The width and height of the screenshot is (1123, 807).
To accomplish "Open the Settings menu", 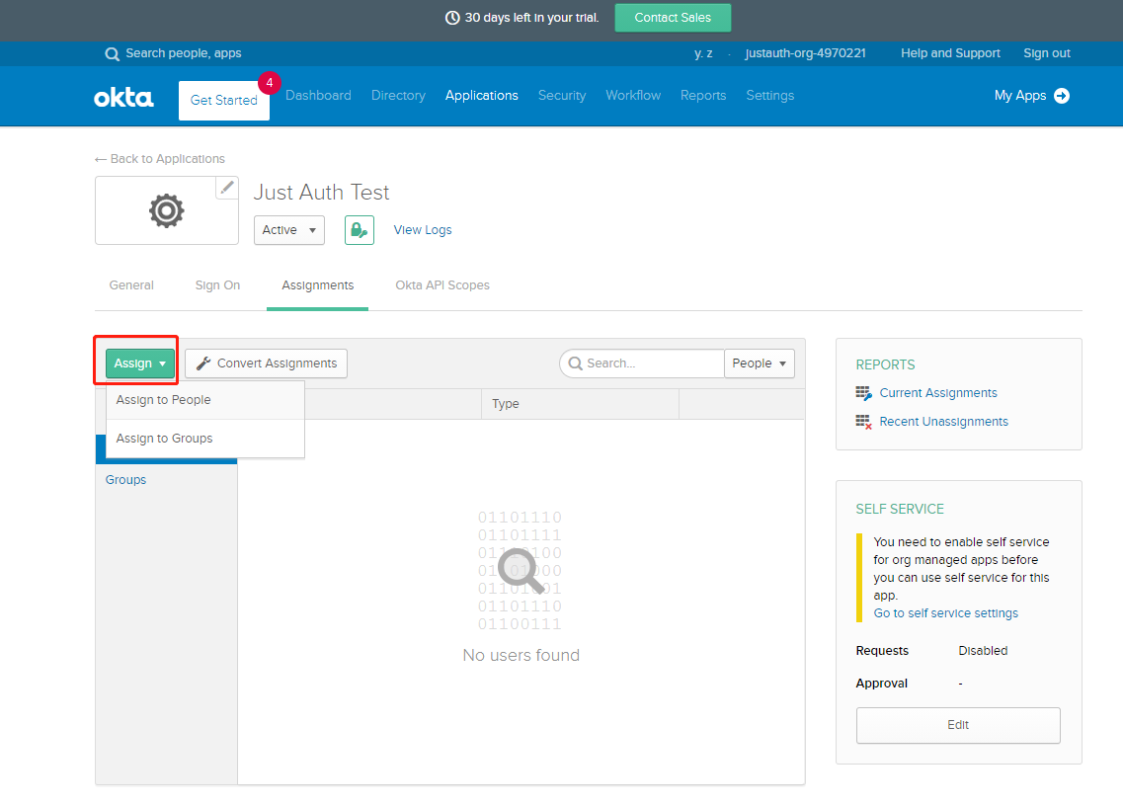I will (770, 96).
